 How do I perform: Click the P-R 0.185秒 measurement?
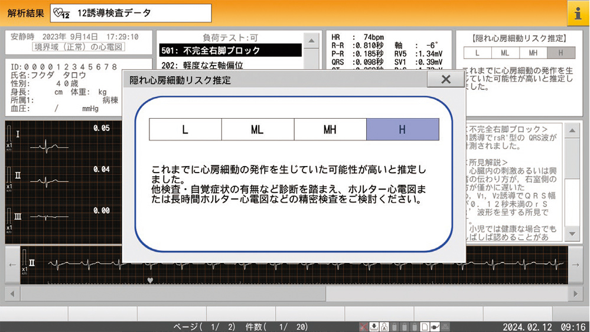tap(357, 54)
